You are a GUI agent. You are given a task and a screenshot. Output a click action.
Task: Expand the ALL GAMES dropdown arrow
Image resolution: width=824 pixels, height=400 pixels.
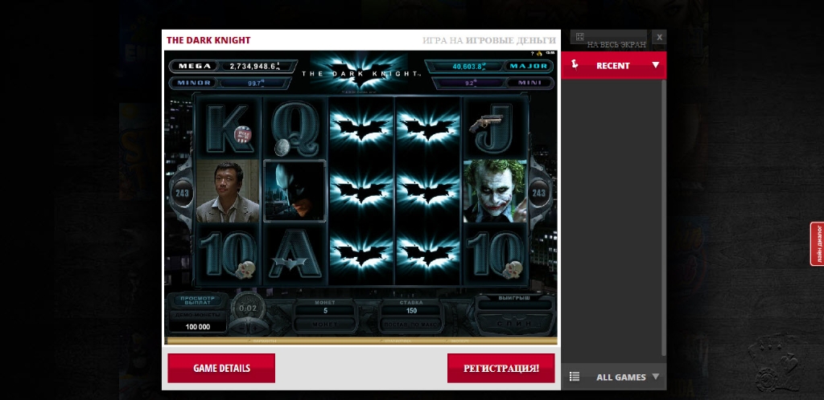click(655, 377)
